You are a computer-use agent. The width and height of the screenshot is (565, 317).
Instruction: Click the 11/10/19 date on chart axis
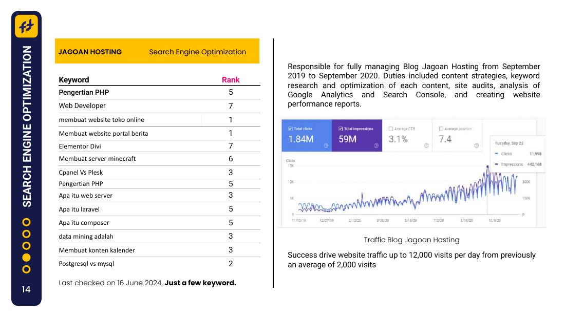[299, 220]
